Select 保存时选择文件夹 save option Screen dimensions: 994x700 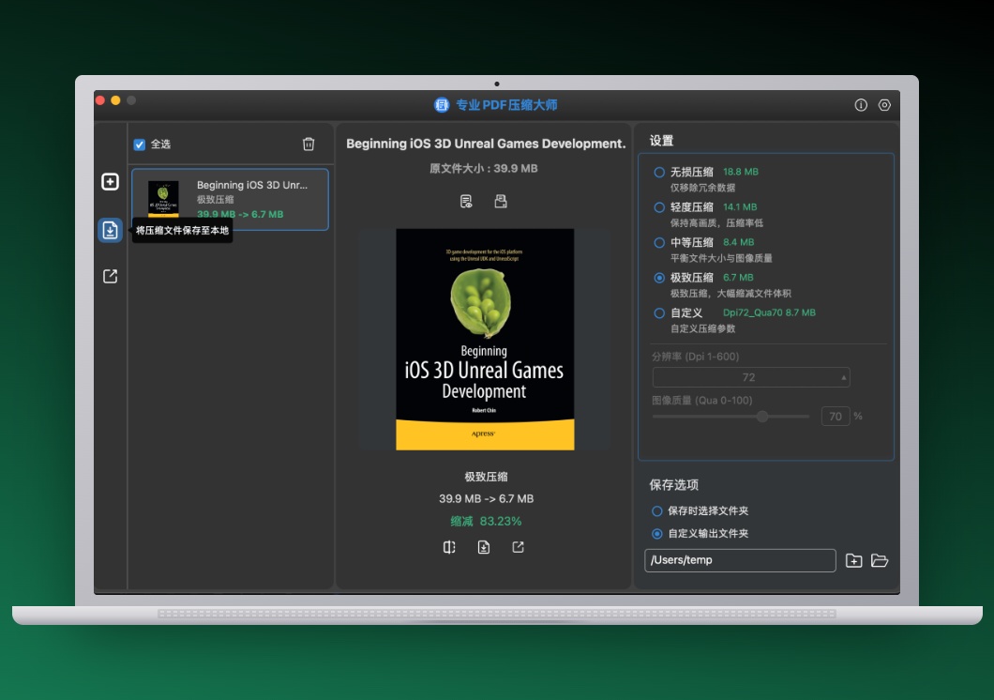pos(657,511)
